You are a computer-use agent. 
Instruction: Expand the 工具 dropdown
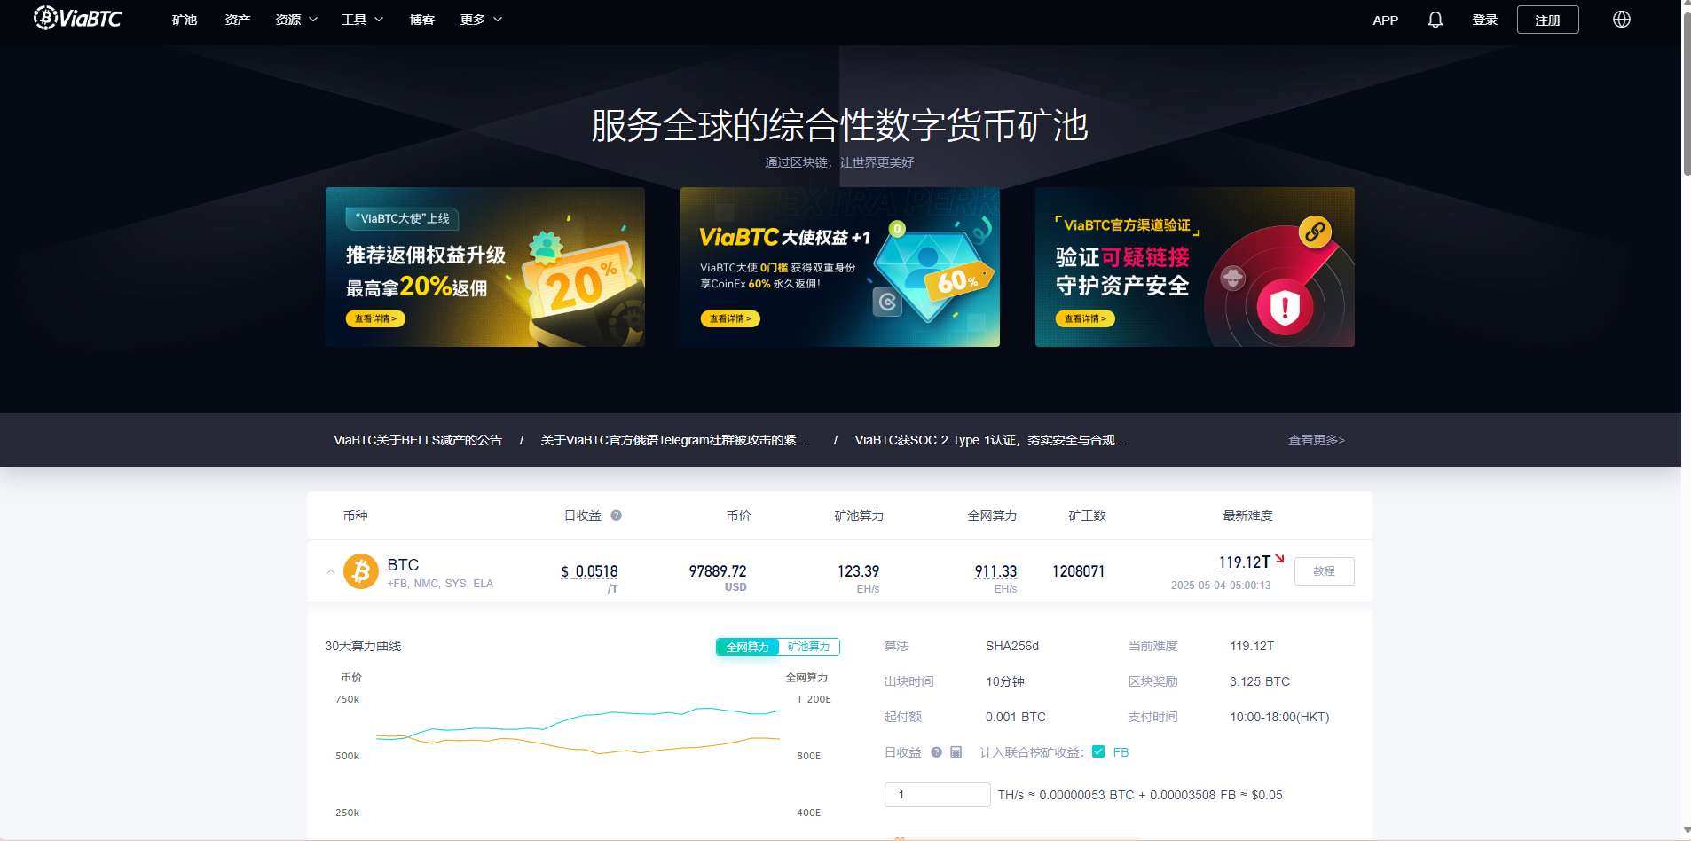(360, 19)
